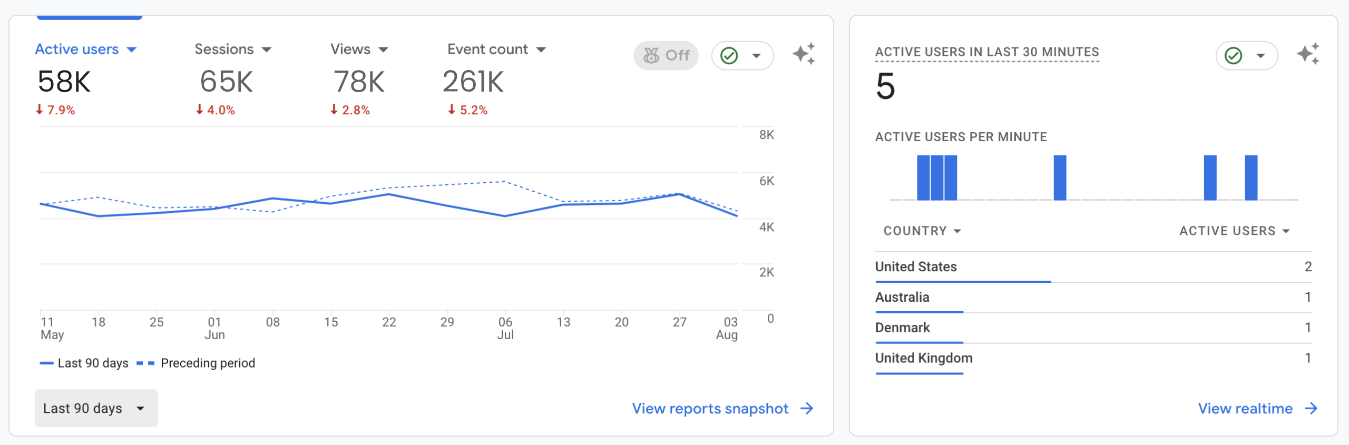Open the Last 90 days date range selector

click(96, 408)
